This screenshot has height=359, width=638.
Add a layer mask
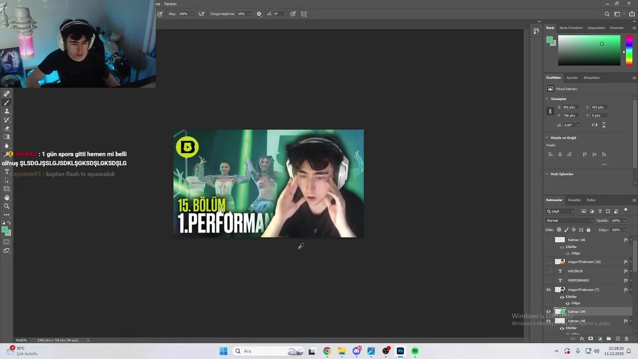[591, 339]
